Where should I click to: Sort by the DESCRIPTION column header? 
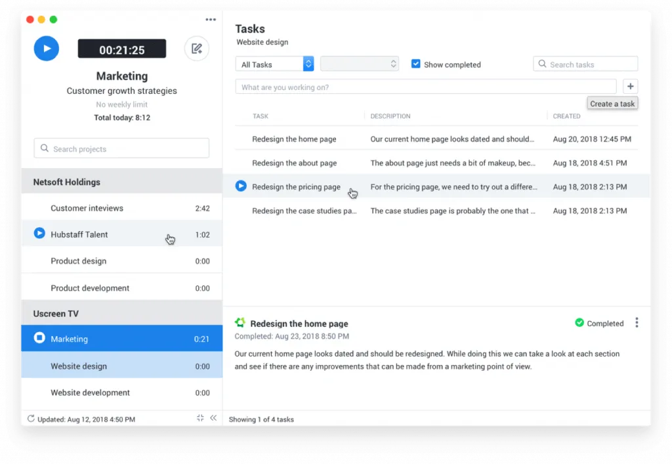click(390, 116)
